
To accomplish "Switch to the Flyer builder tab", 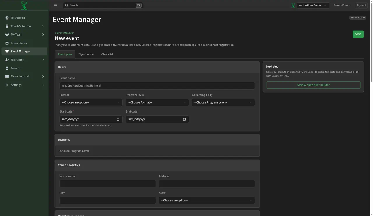I will point(87,54).
